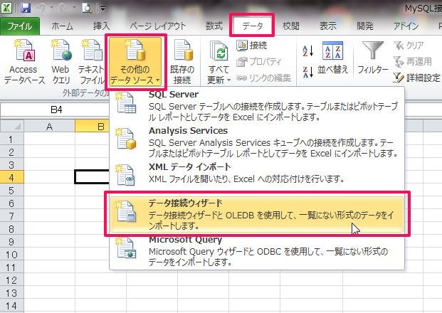The width and height of the screenshot is (442, 313).
Task: Click the Redo icon in quick access toolbar
Action: pyautogui.click(x=65, y=8)
